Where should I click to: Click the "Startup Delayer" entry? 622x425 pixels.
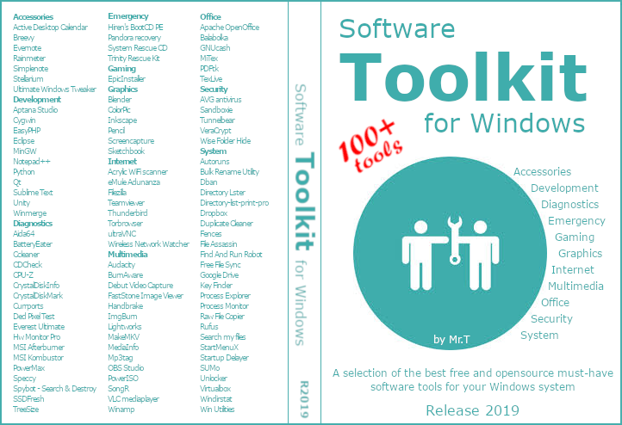pyautogui.click(x=224, y=358)
